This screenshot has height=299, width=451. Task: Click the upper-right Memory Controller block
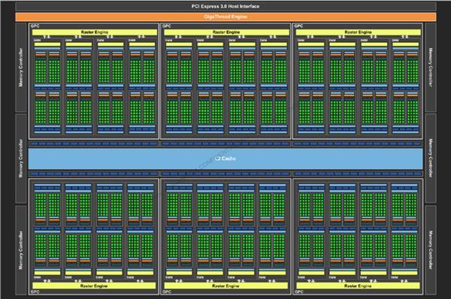pyautogui.click(x=431, y=68)
